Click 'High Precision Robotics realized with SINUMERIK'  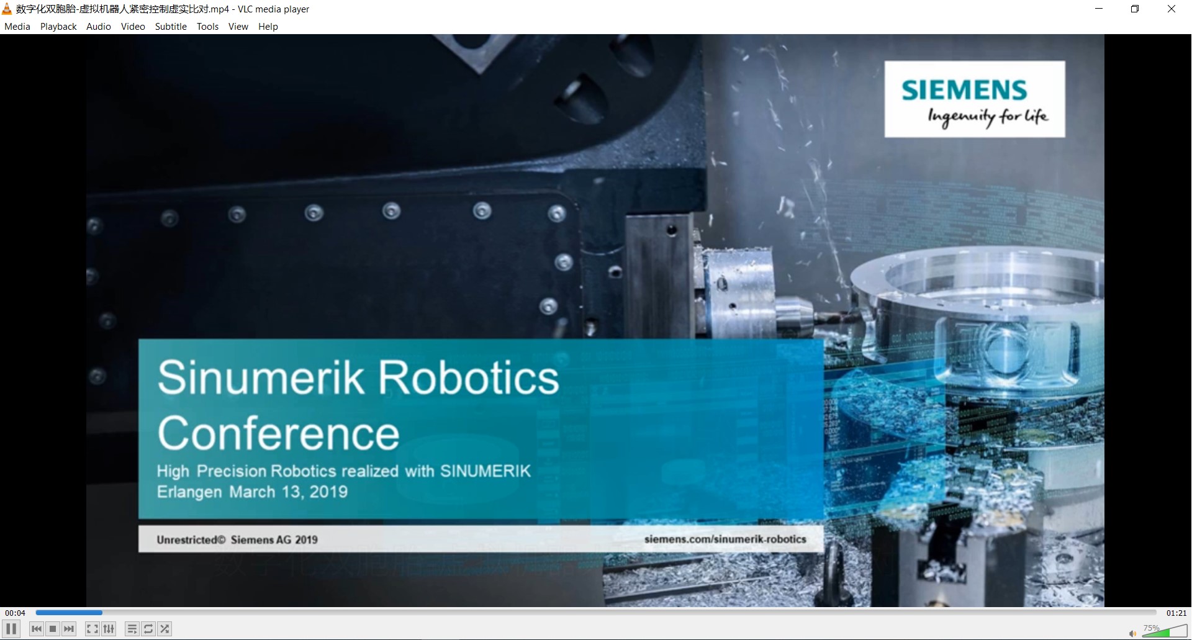point(344,471)
